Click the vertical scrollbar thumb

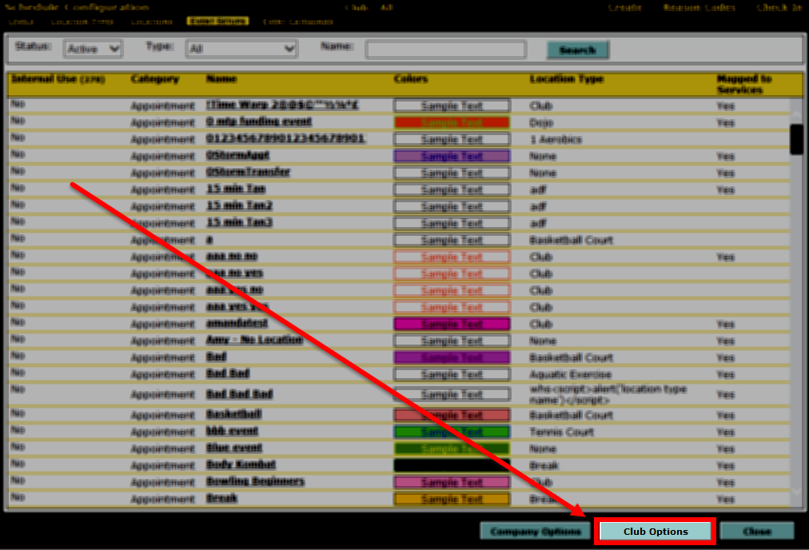(x=796, y=139)
